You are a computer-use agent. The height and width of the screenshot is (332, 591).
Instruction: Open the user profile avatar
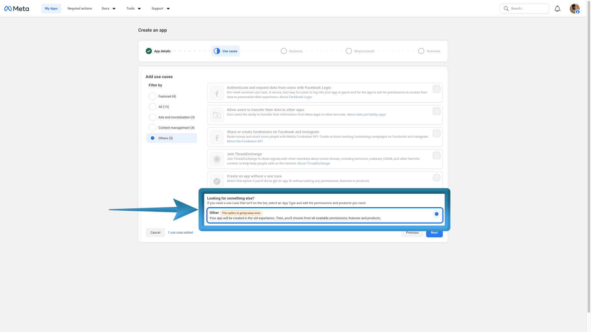click(x=574, y=9)
